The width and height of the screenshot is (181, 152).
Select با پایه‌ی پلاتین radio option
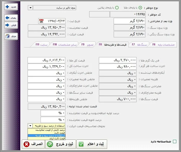(x=117, y=8)
